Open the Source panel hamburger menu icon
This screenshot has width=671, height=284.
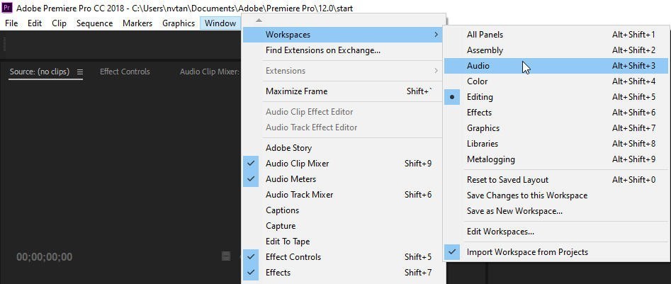[80, 72]
